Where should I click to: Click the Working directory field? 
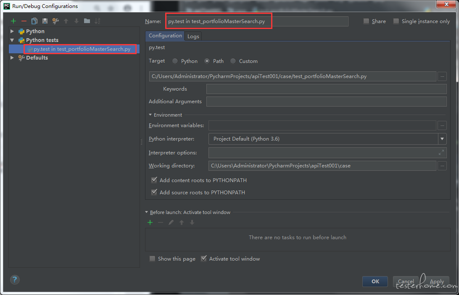coord(322,166)
